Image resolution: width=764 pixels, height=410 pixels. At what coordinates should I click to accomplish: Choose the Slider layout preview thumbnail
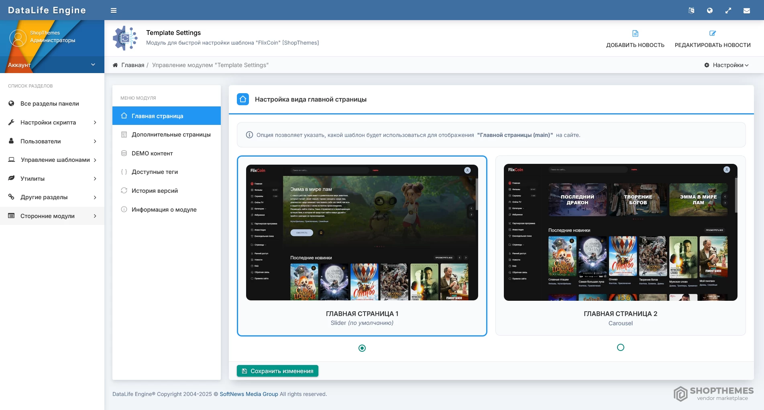[362, 232]
